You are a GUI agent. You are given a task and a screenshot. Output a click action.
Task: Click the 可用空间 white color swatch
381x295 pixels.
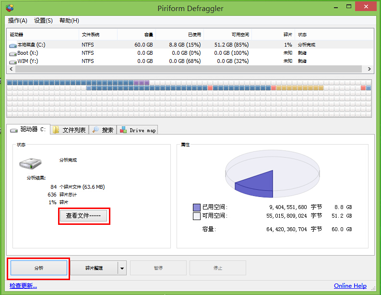197,216
